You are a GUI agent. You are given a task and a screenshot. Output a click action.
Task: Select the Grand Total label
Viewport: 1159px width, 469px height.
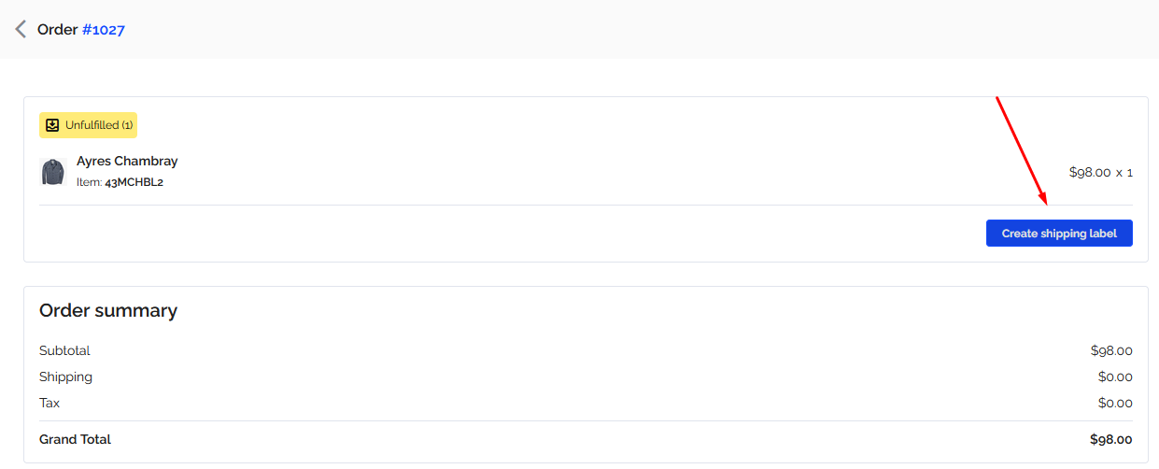75,439
